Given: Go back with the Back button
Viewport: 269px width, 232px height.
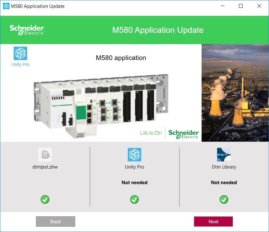Looking at the screenshot, I should (55, 222).
